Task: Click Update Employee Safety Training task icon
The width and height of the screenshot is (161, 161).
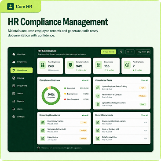Action: 98,88
